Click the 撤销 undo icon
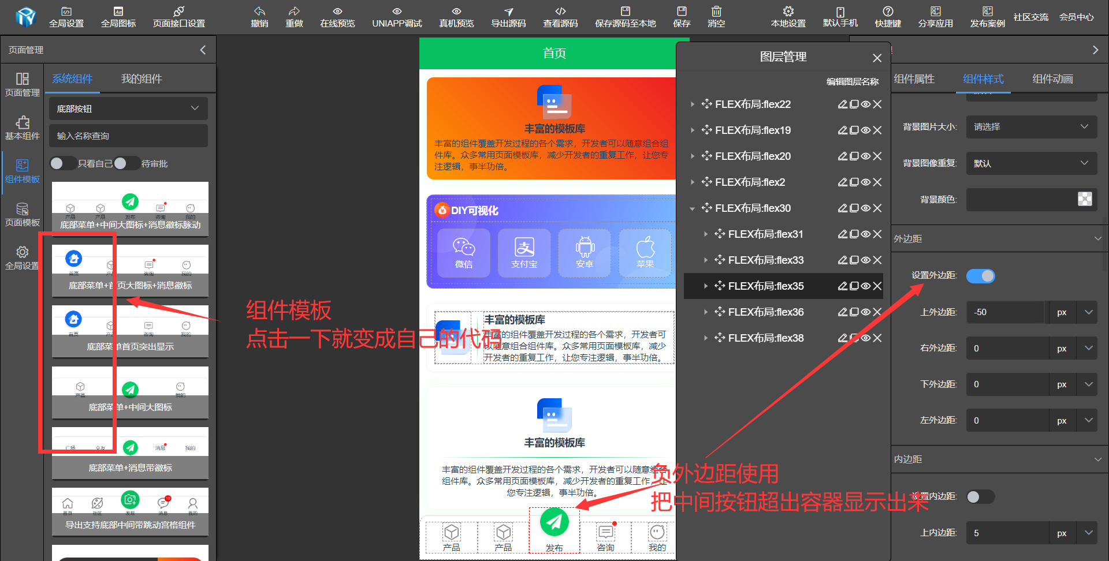 (x=259, y=17)
